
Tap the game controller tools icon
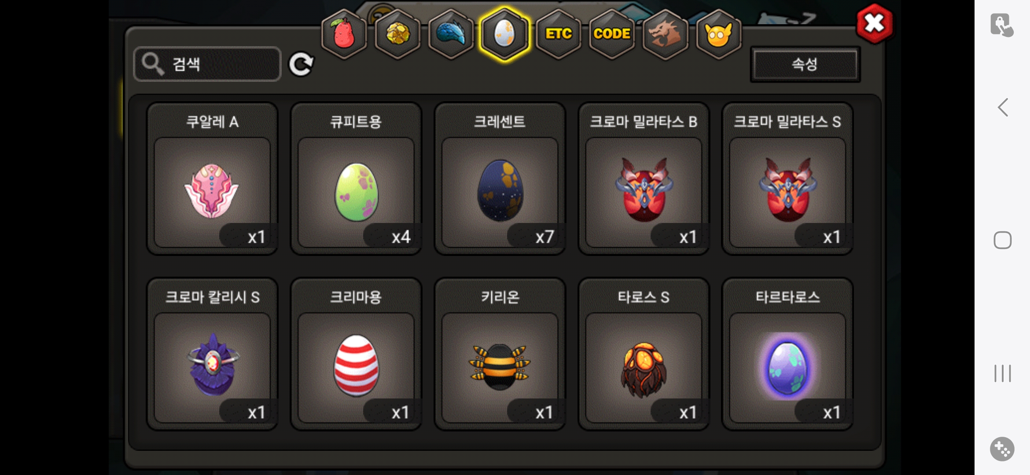click(x=1002, y=449)
